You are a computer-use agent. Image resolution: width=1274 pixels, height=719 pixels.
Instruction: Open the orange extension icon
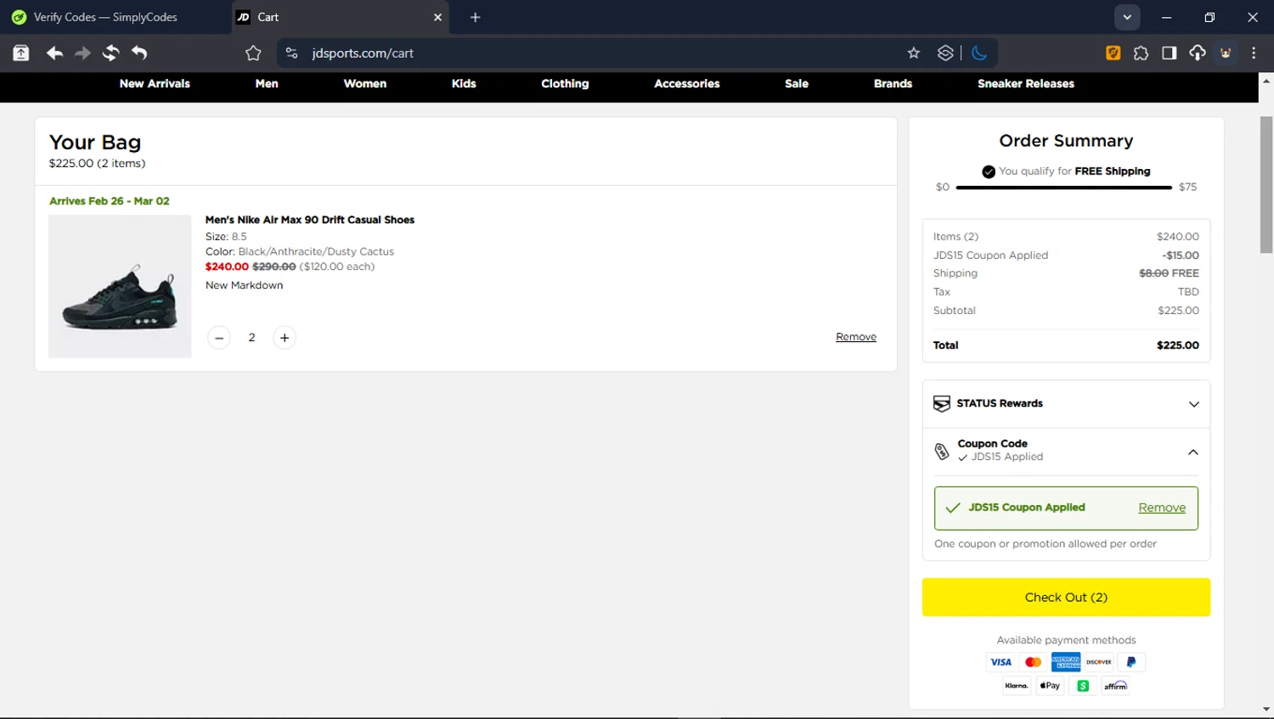pyautogui.click(x=1113, y=53)
